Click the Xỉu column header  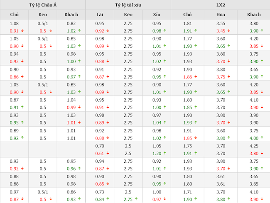157,15
